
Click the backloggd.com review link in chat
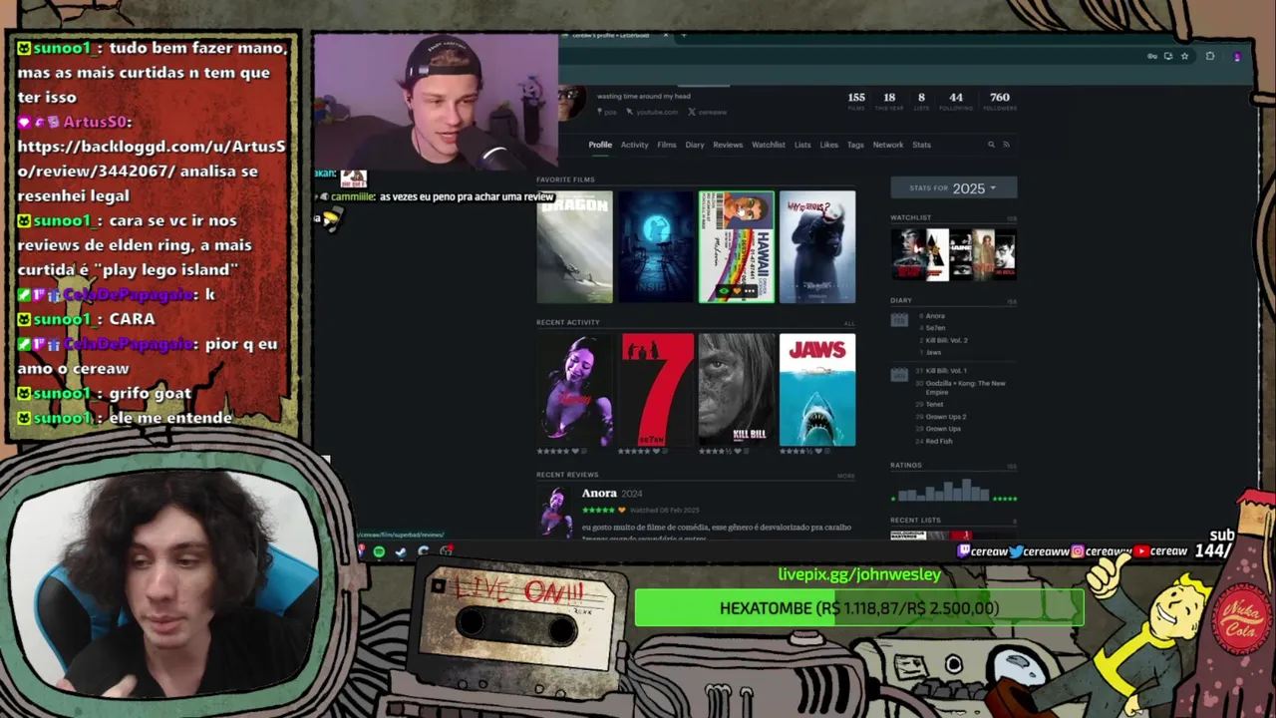click(152, 159)
